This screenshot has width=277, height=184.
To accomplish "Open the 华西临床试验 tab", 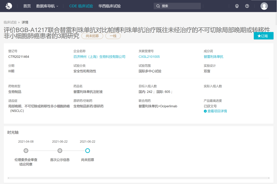I will point(110,6).
